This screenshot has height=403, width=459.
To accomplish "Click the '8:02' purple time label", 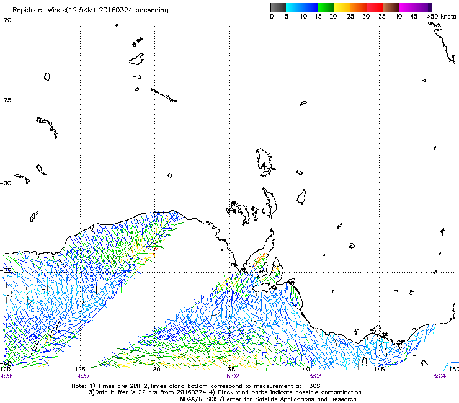I will tap(233, 376).
